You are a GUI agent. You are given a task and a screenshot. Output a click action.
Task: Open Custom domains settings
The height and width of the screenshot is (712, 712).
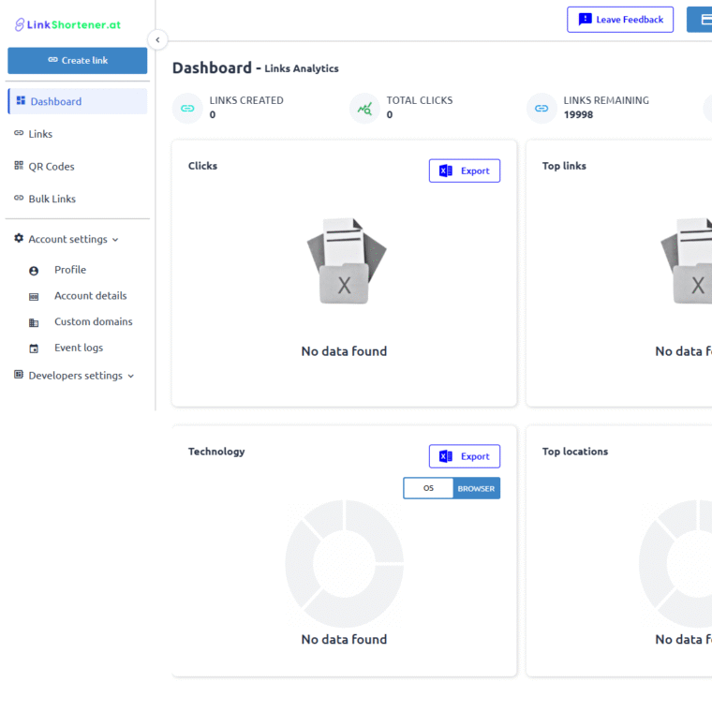point(93,321)
